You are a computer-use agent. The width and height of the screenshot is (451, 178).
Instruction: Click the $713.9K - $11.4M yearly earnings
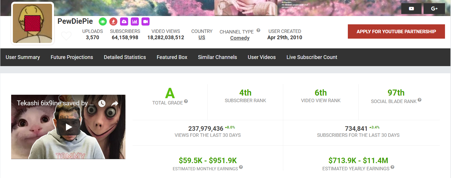pos(358,161)
